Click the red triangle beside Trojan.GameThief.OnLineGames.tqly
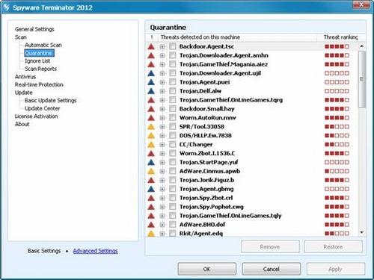Image resolution: width=374 pixels, height=280 pixels. pos(151,216)
